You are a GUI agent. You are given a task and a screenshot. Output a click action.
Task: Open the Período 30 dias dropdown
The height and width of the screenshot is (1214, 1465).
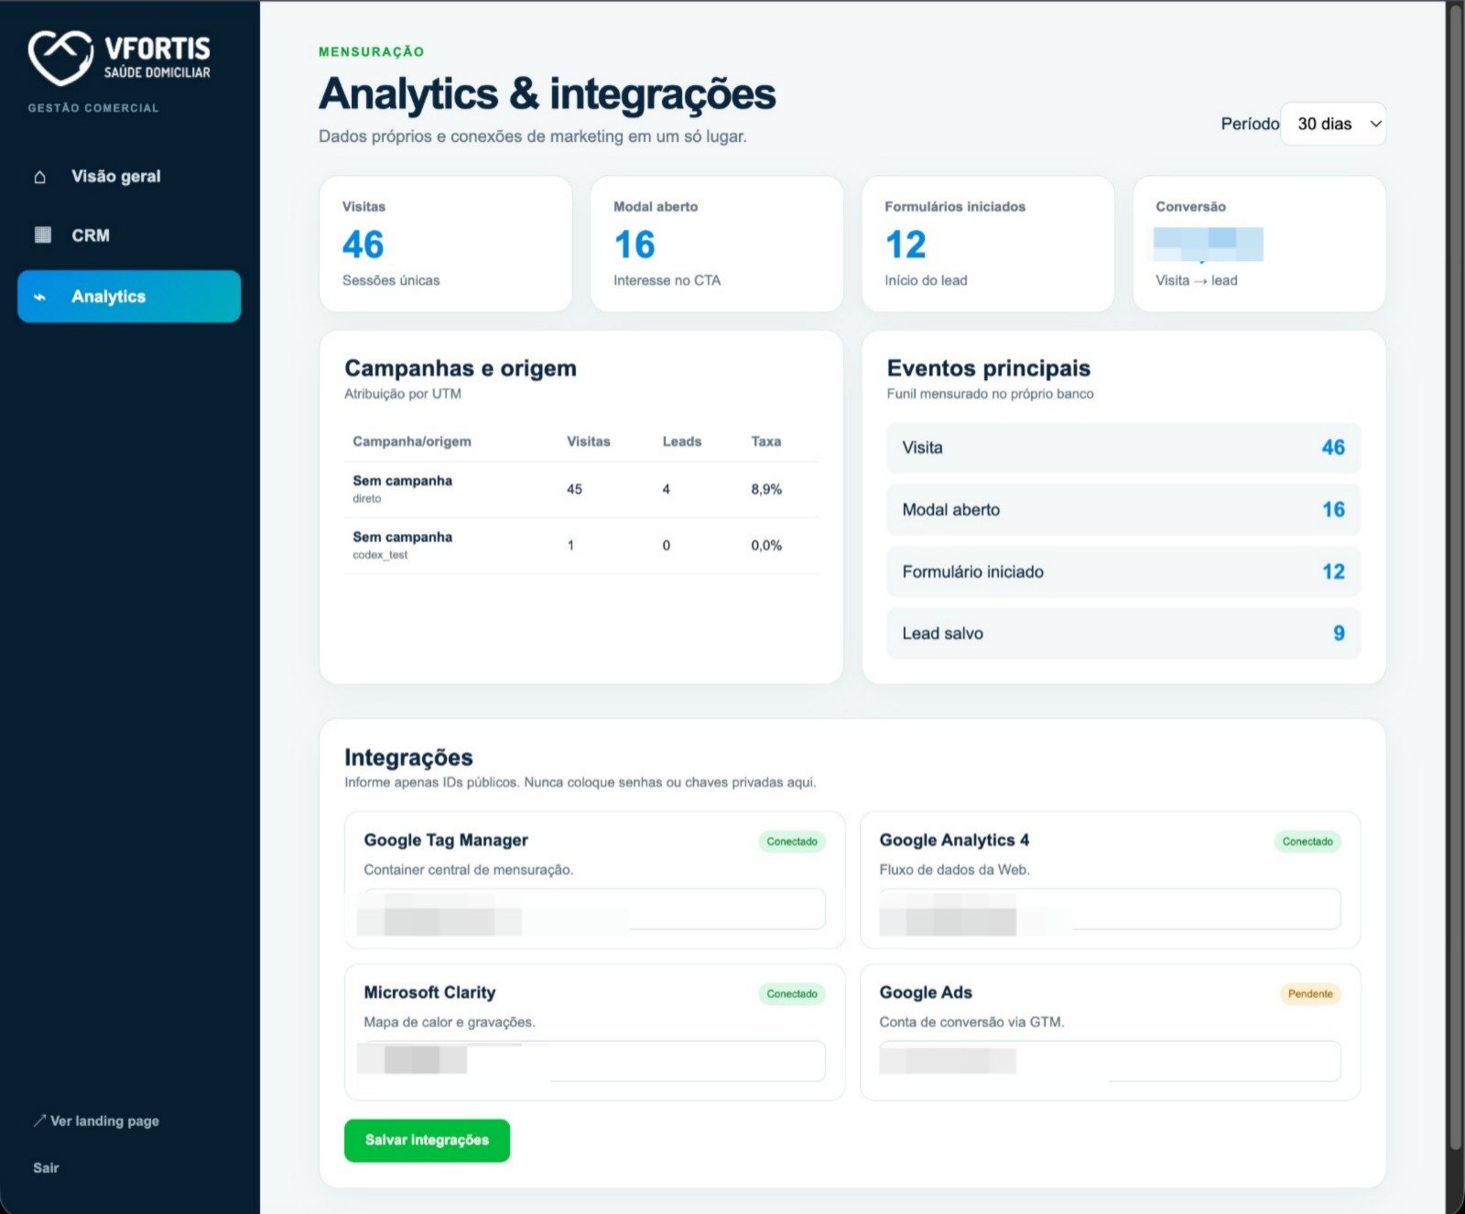pos(1333,124)
